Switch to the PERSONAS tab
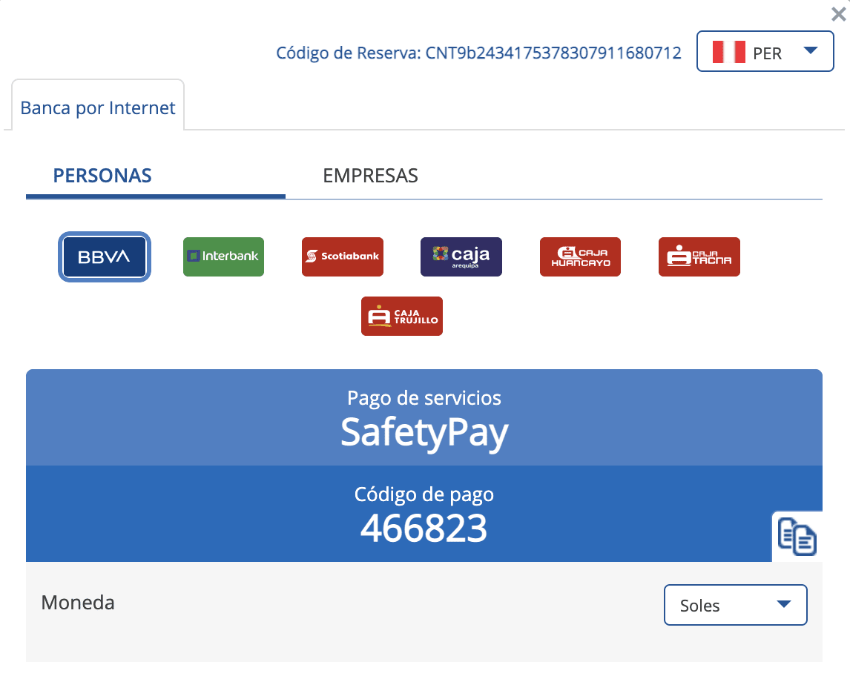The height and width of the screenshot is (682, 850). [x=102, y=176]
